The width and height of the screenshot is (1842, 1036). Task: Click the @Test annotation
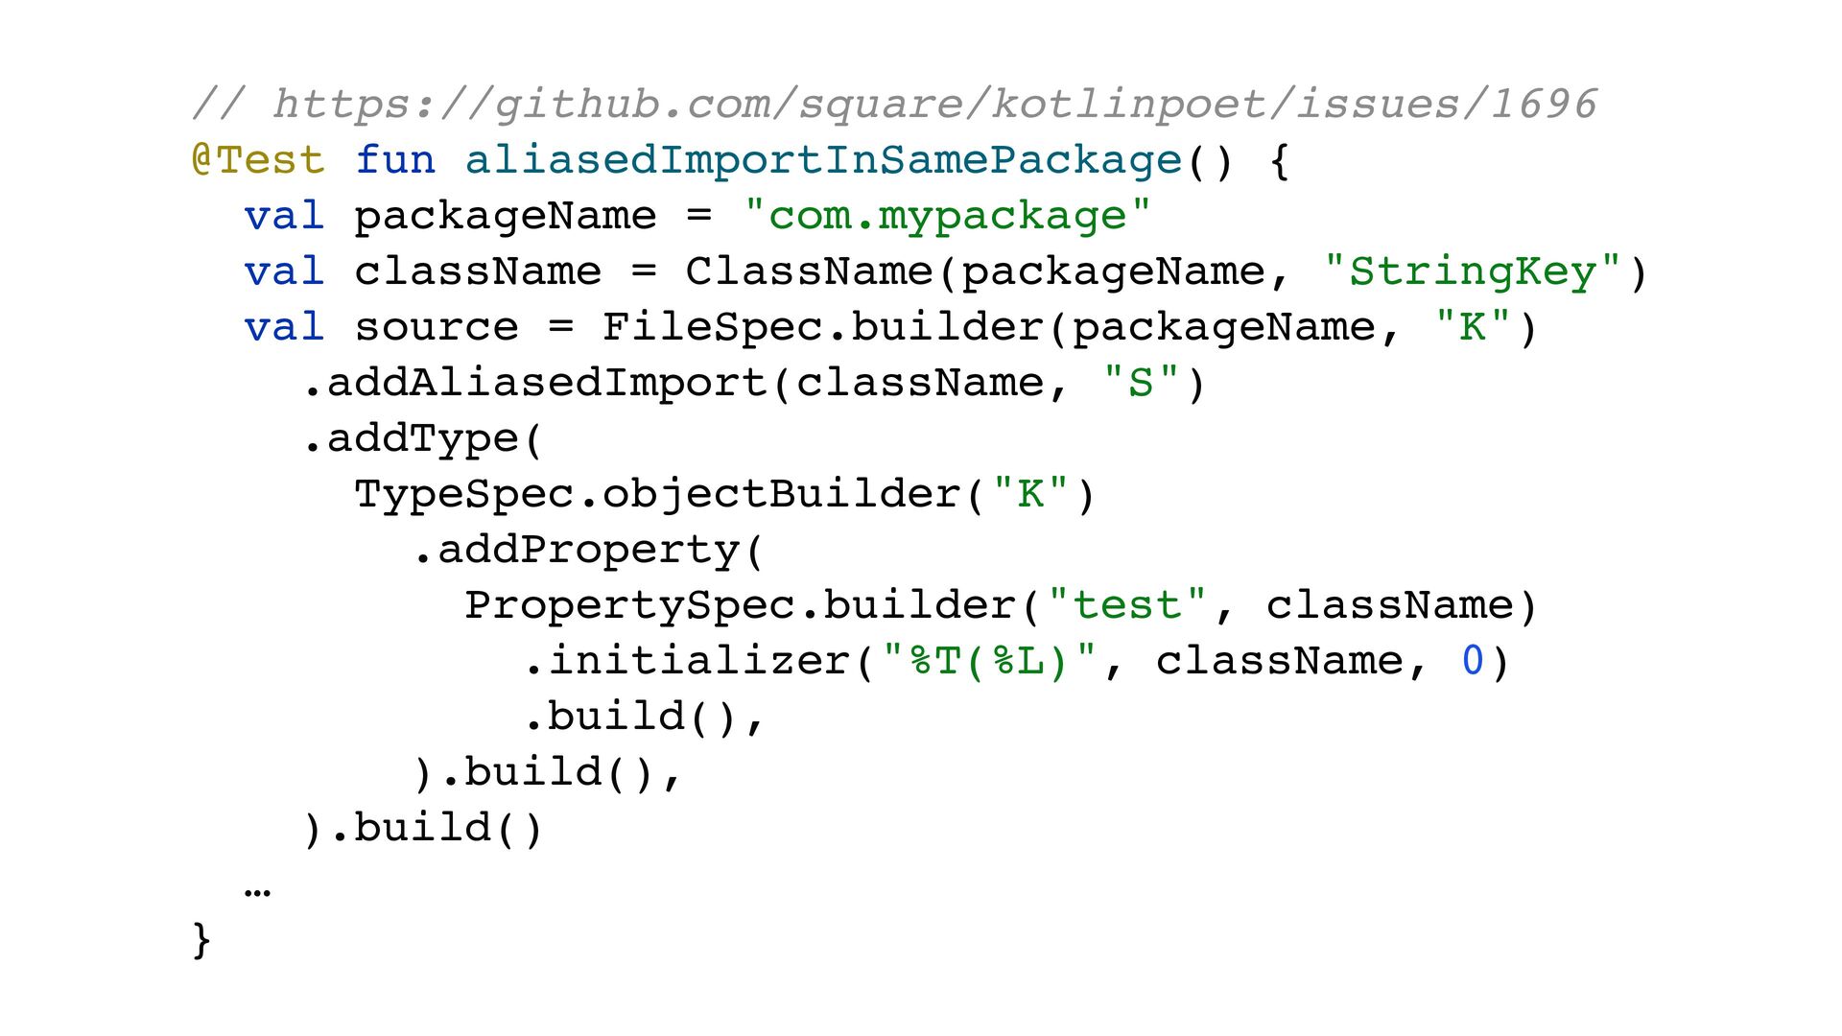click(x=259, y=159)
